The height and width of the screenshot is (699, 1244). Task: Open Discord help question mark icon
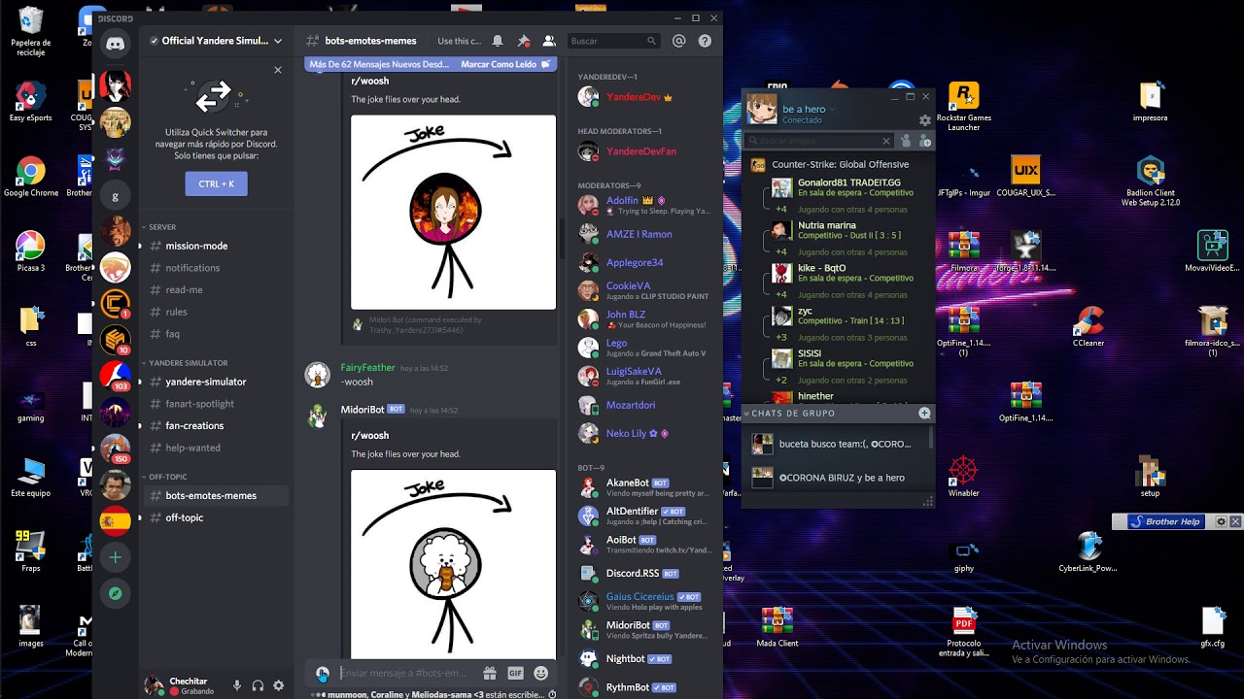[x=705, y=41]
